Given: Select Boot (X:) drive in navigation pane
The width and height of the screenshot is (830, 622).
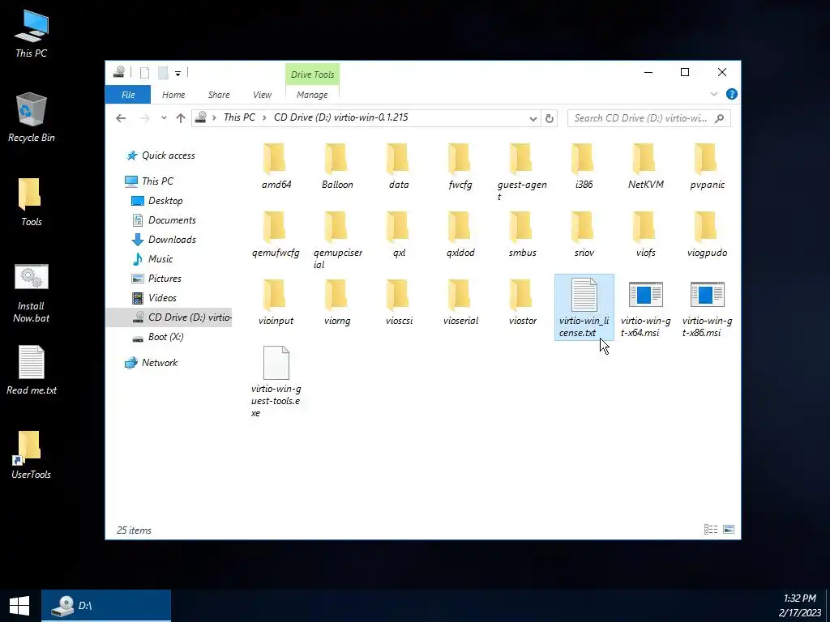Looking at the screenshot, I should pos(158,337).
